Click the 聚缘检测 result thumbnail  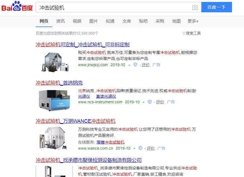tap(54, 171)
